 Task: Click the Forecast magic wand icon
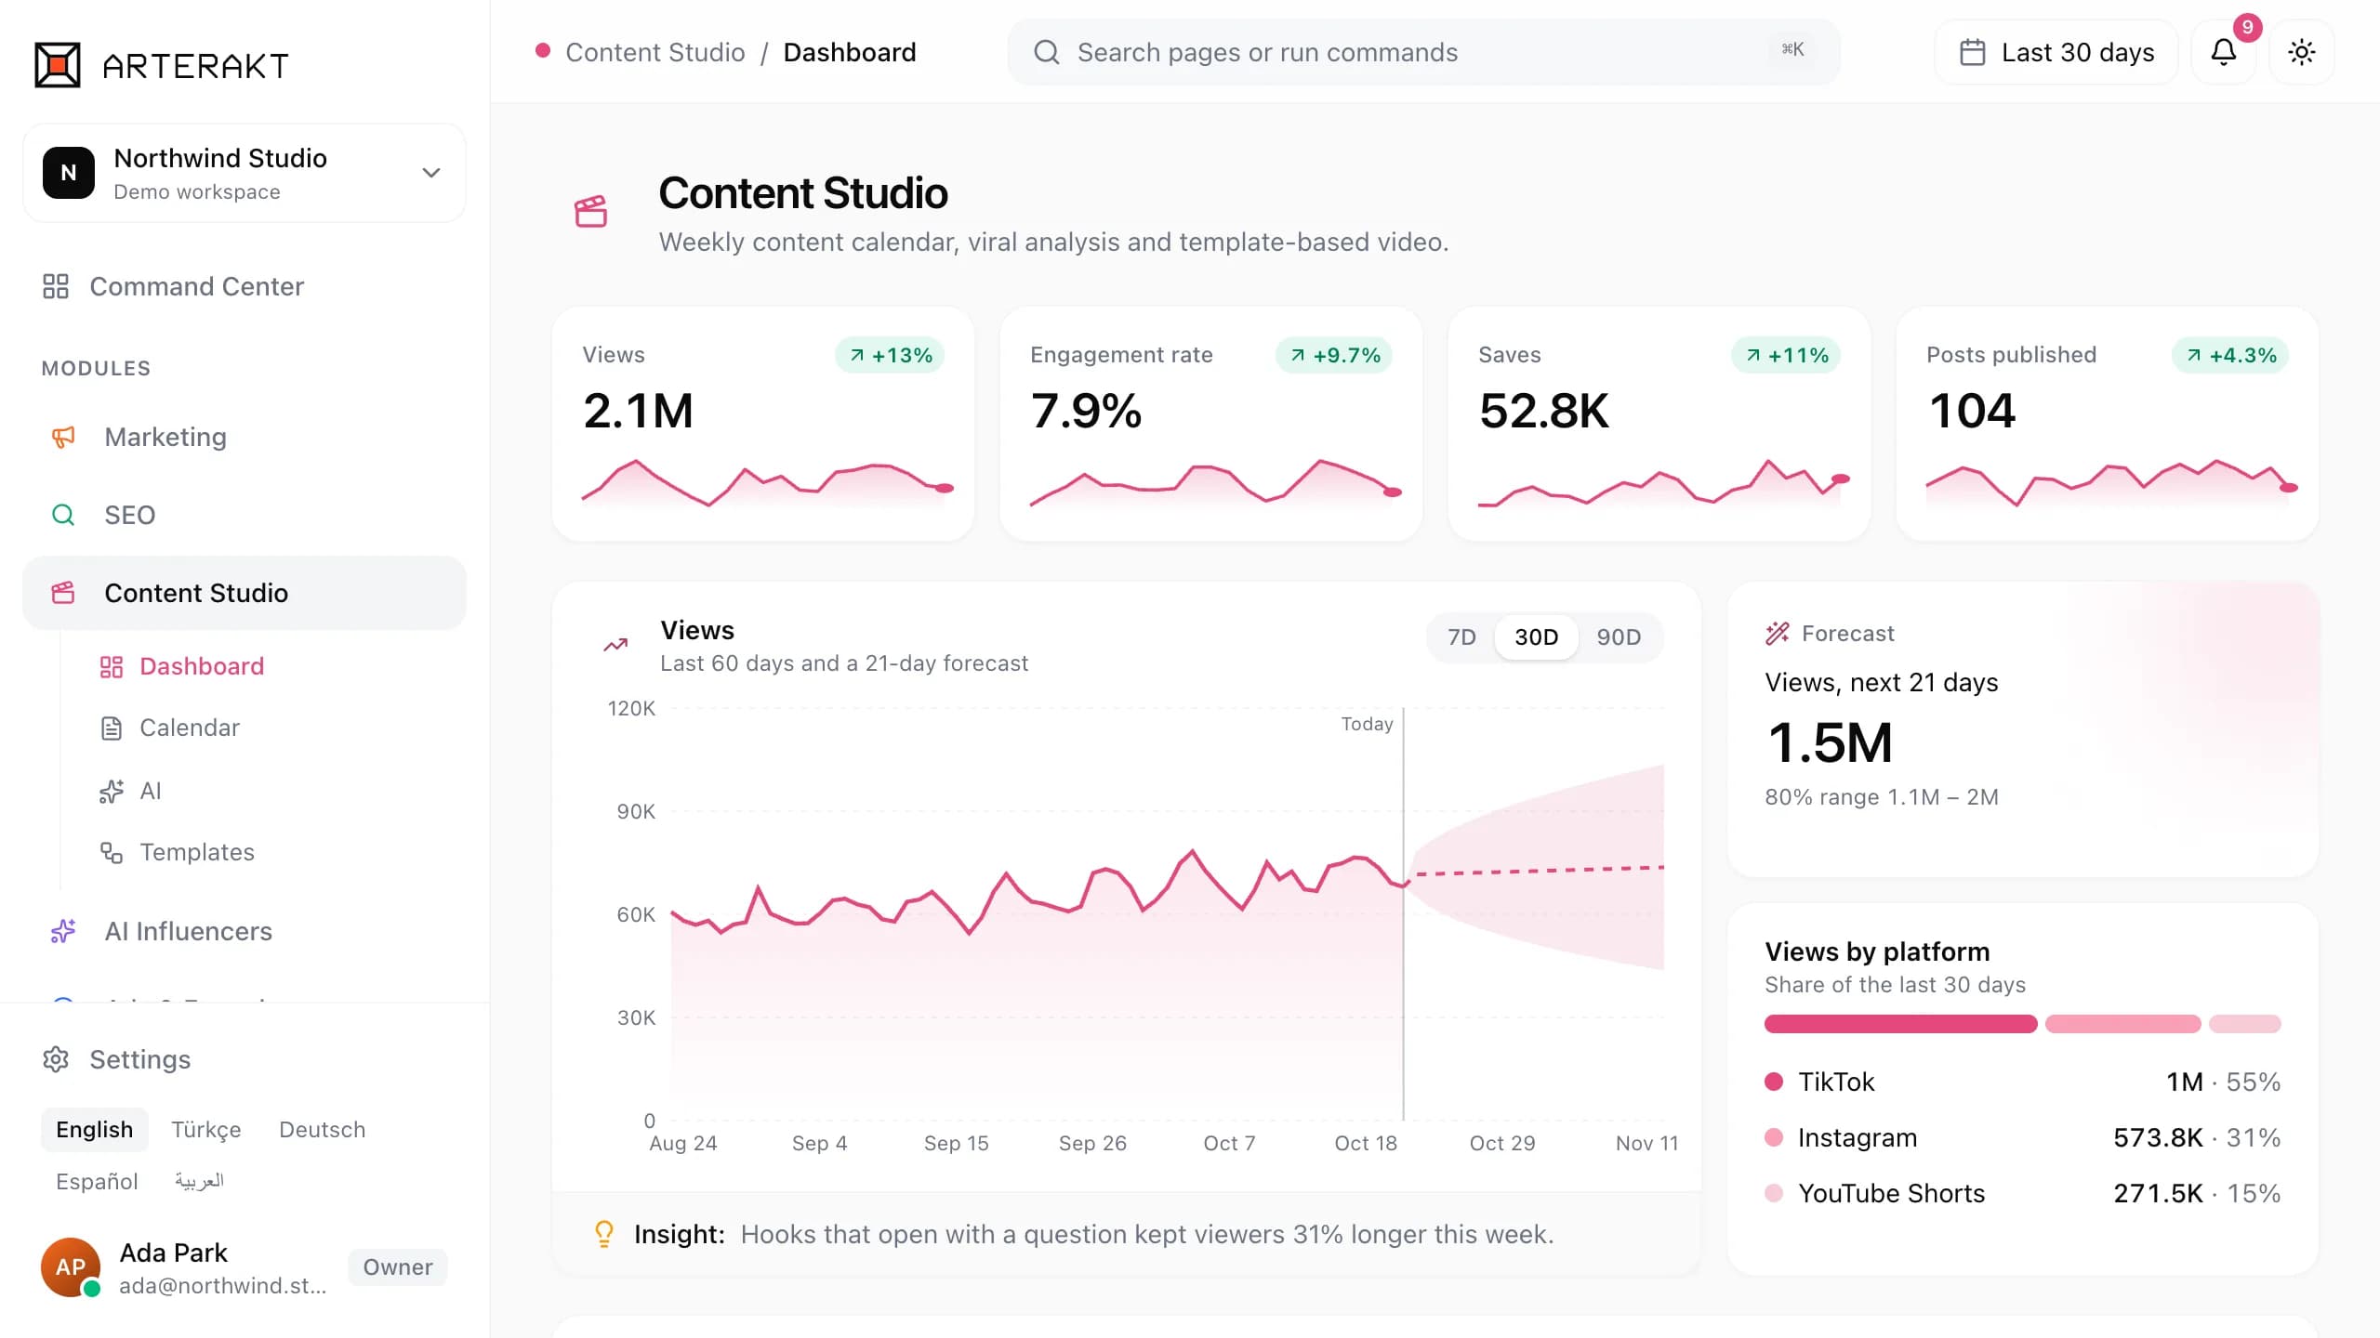pos(1778,634)
